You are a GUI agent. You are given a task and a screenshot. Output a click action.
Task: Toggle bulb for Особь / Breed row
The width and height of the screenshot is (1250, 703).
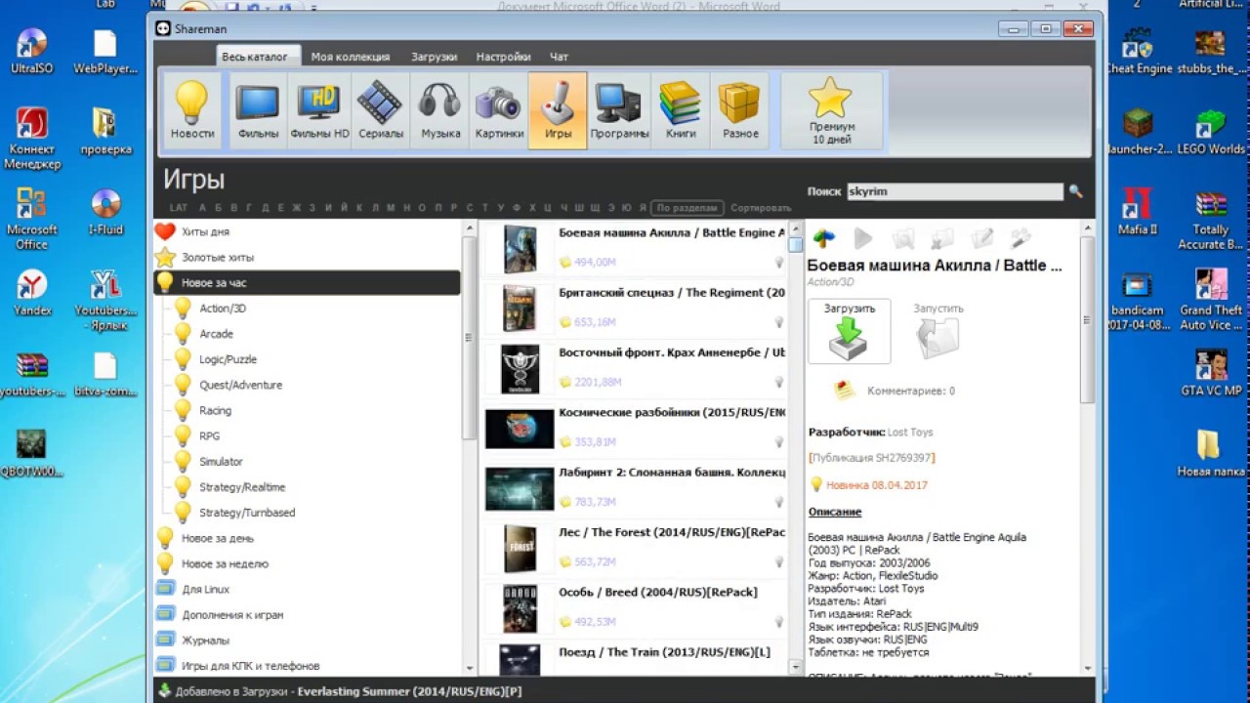(779, 622)
